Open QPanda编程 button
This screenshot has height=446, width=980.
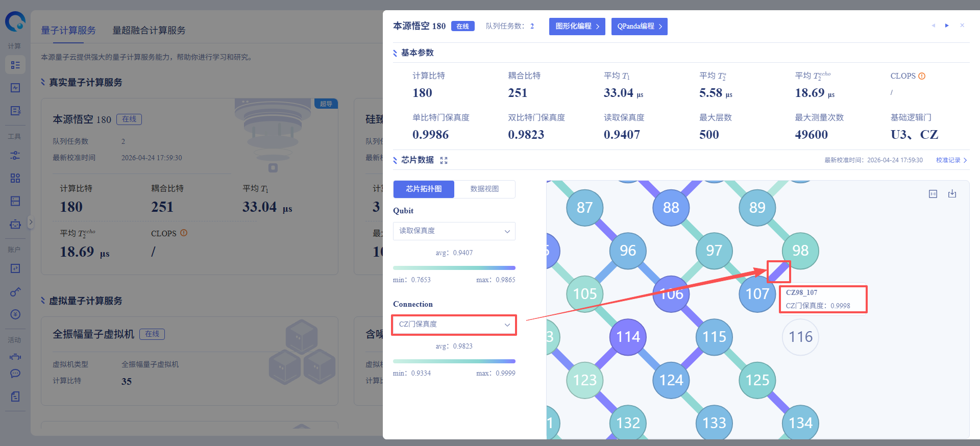point(640,27)
